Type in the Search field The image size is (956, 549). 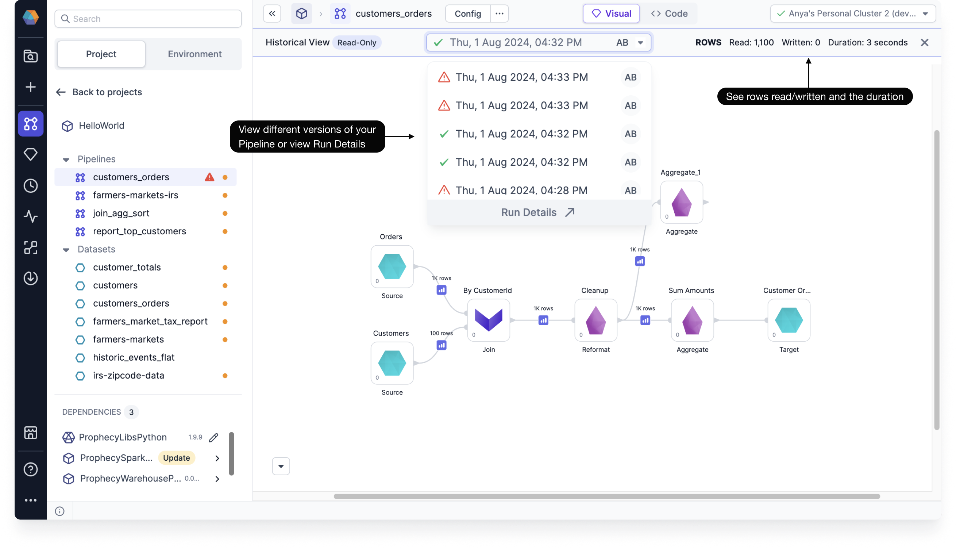click(148, 18)
